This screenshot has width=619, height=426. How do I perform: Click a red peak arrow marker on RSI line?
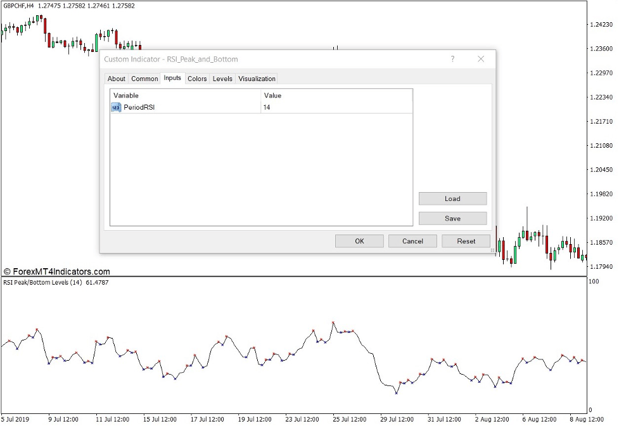tap(333, 321)
